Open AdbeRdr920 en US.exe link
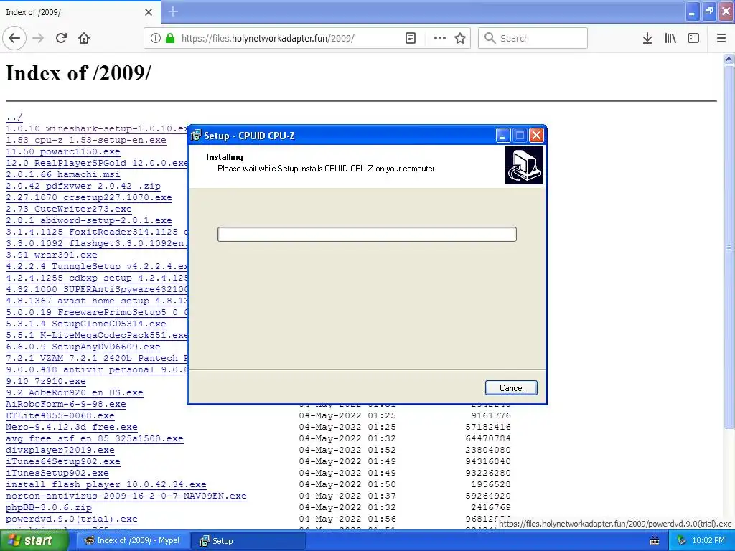735x551 pixels. point(75,392)
